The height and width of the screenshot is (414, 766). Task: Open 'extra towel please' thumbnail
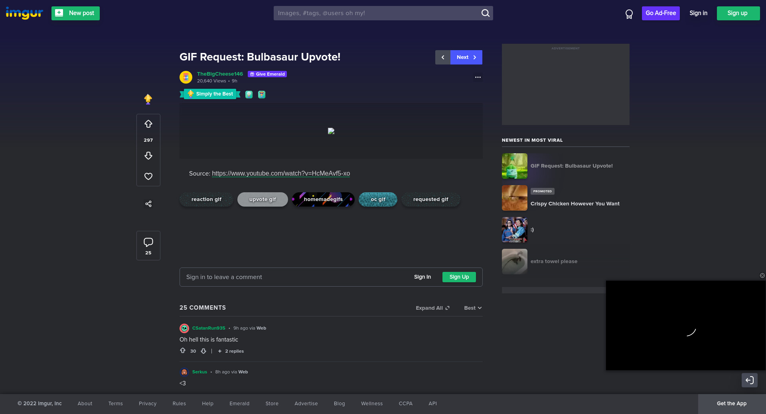[x=515, y=262]
